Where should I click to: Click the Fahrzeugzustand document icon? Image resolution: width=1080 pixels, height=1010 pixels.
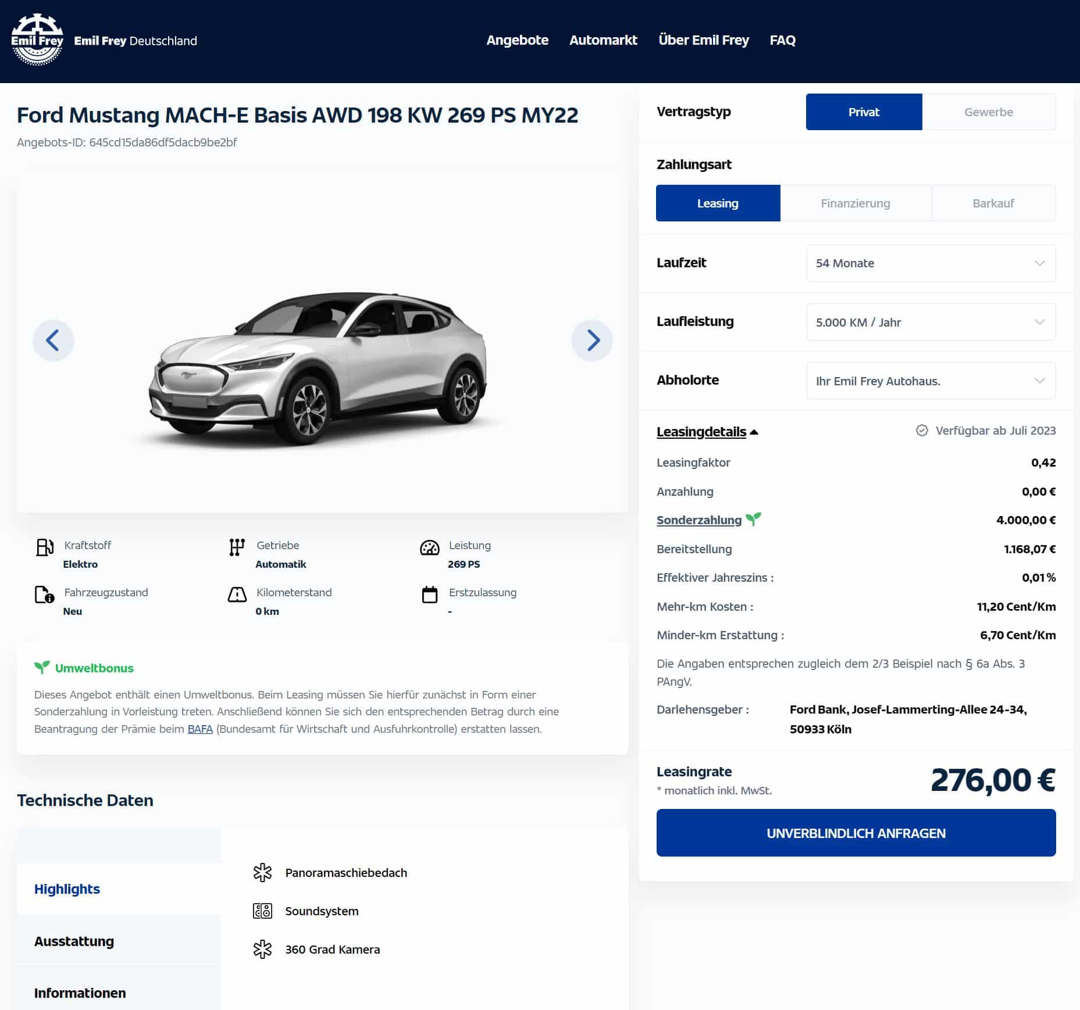click(x=45, y=594)
